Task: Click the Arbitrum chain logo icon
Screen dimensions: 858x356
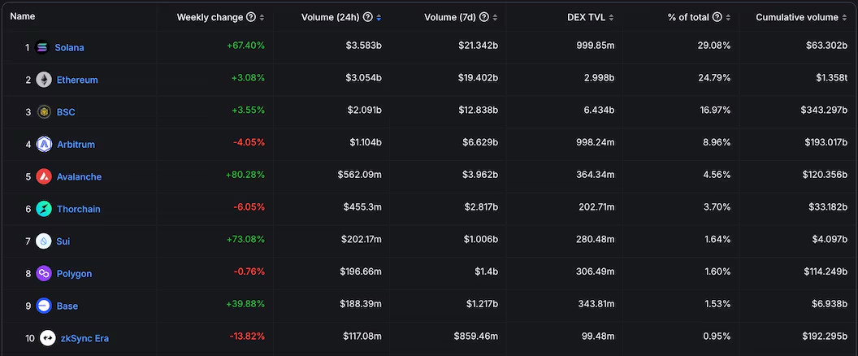Action: click(x=44, y=145)
